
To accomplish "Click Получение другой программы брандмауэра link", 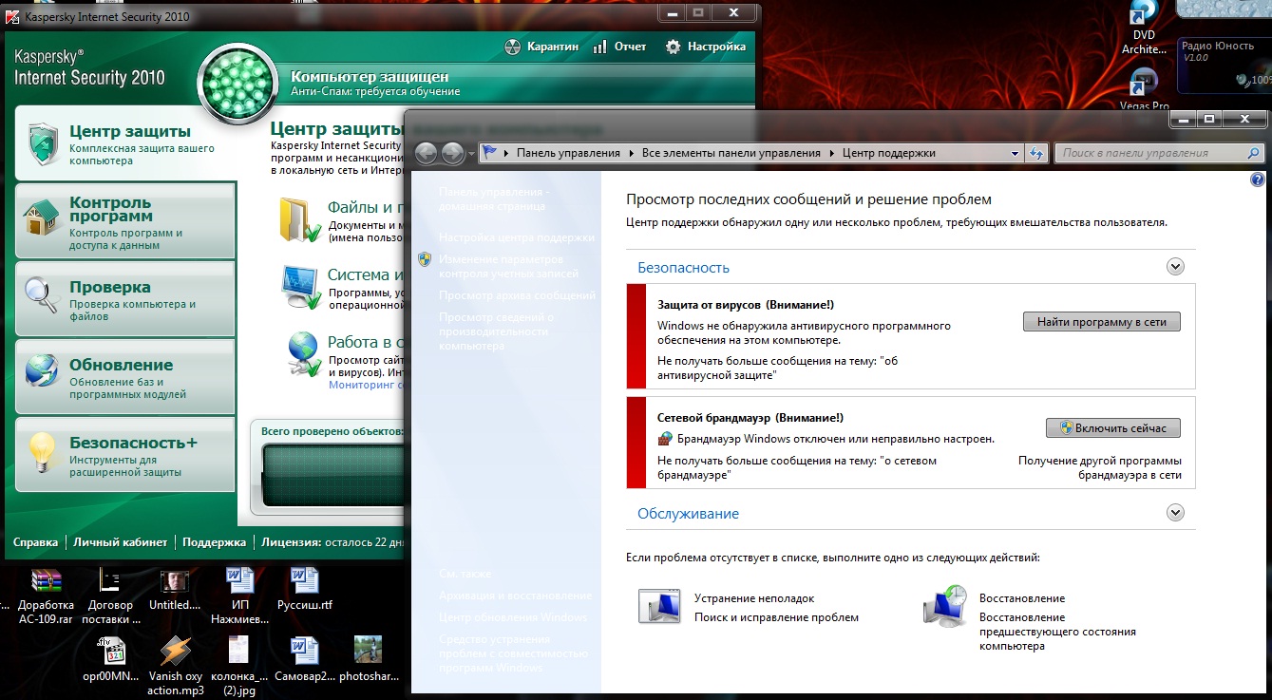I will pyautogui.click(x=1100, y=467).
